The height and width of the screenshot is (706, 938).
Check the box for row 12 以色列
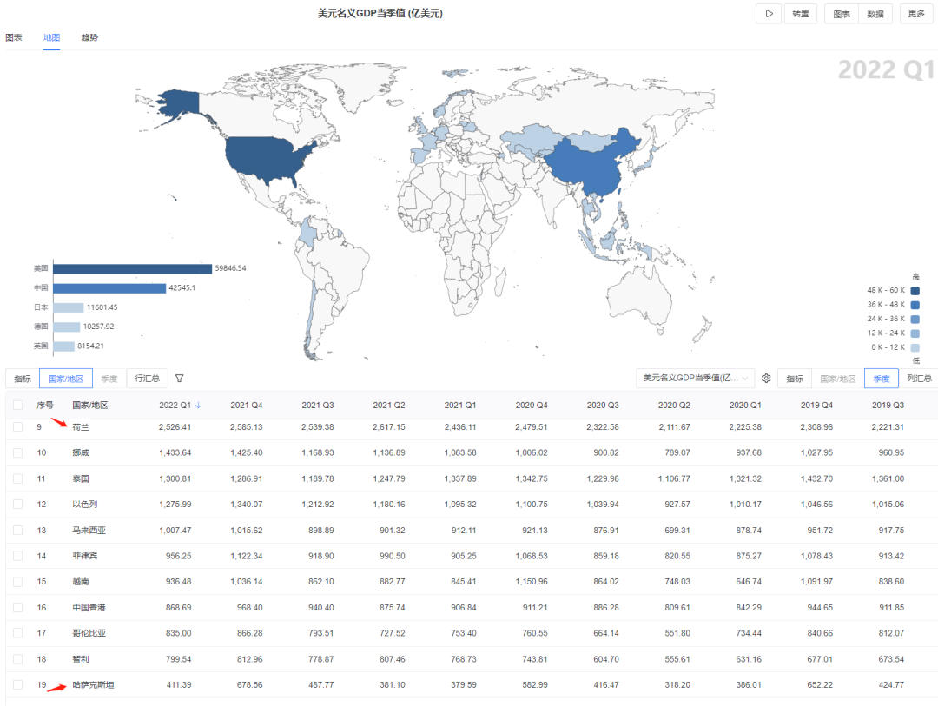[x=18, y=505]
